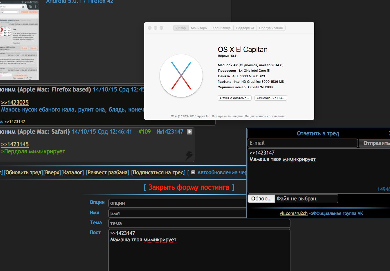
Task: Open the >>1423147 backlink under the Firefox post
Action: 15,122
